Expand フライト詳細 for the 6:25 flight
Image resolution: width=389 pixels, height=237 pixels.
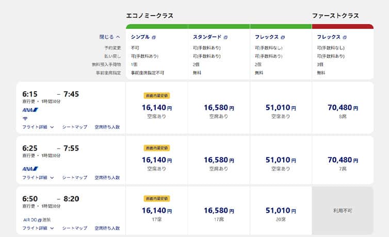38,177
